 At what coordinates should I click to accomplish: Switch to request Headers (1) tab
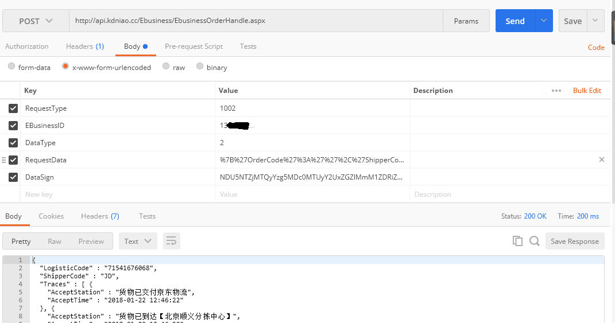85,46
